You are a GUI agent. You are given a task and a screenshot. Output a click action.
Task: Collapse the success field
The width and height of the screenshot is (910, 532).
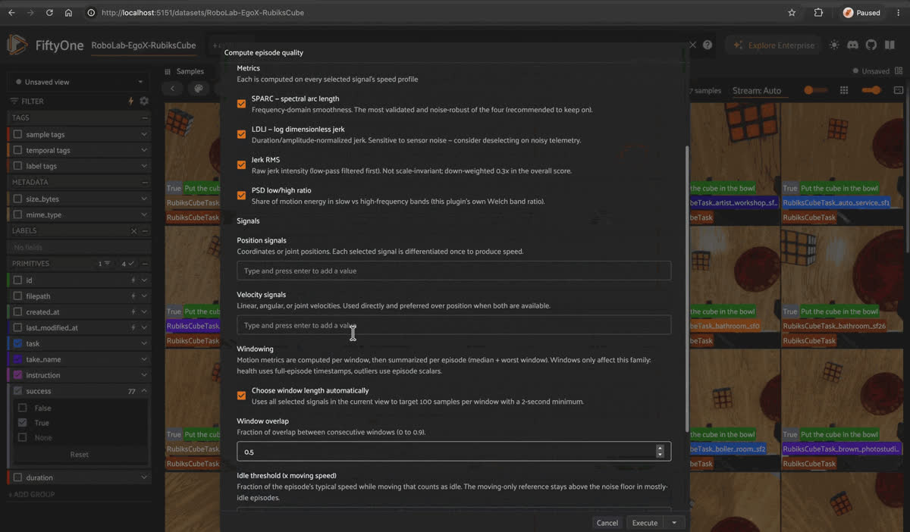[144, 391]
